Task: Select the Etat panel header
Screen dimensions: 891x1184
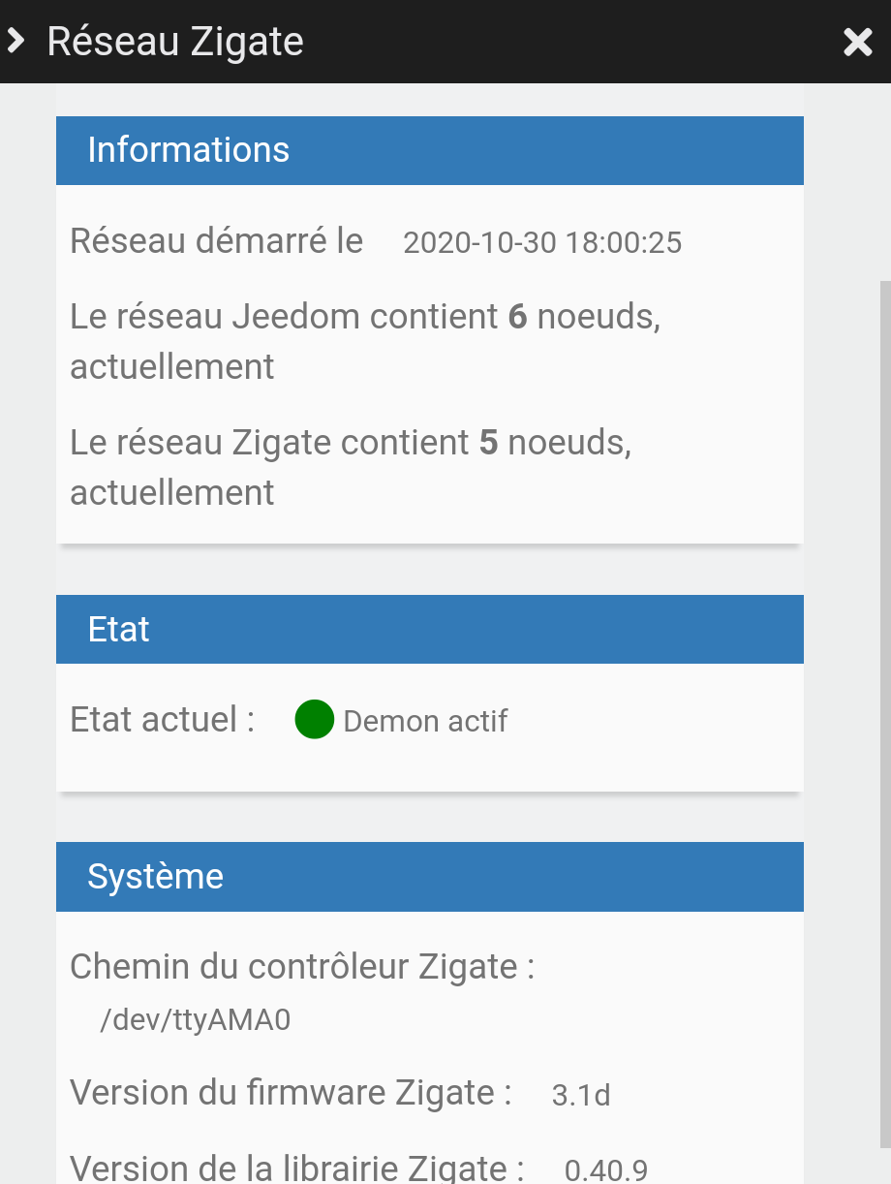Action: point(429,630)
